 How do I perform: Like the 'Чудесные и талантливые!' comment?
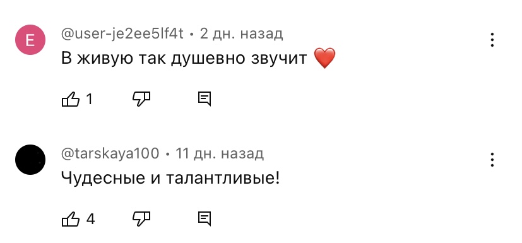click(x=71, y=219)
